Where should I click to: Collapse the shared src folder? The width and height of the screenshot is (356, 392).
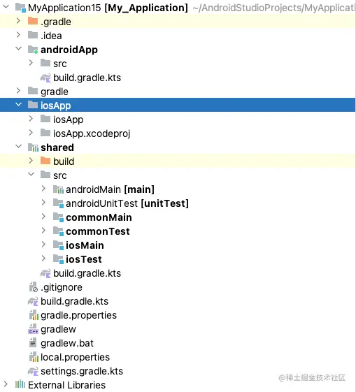[x=31, y=174]
